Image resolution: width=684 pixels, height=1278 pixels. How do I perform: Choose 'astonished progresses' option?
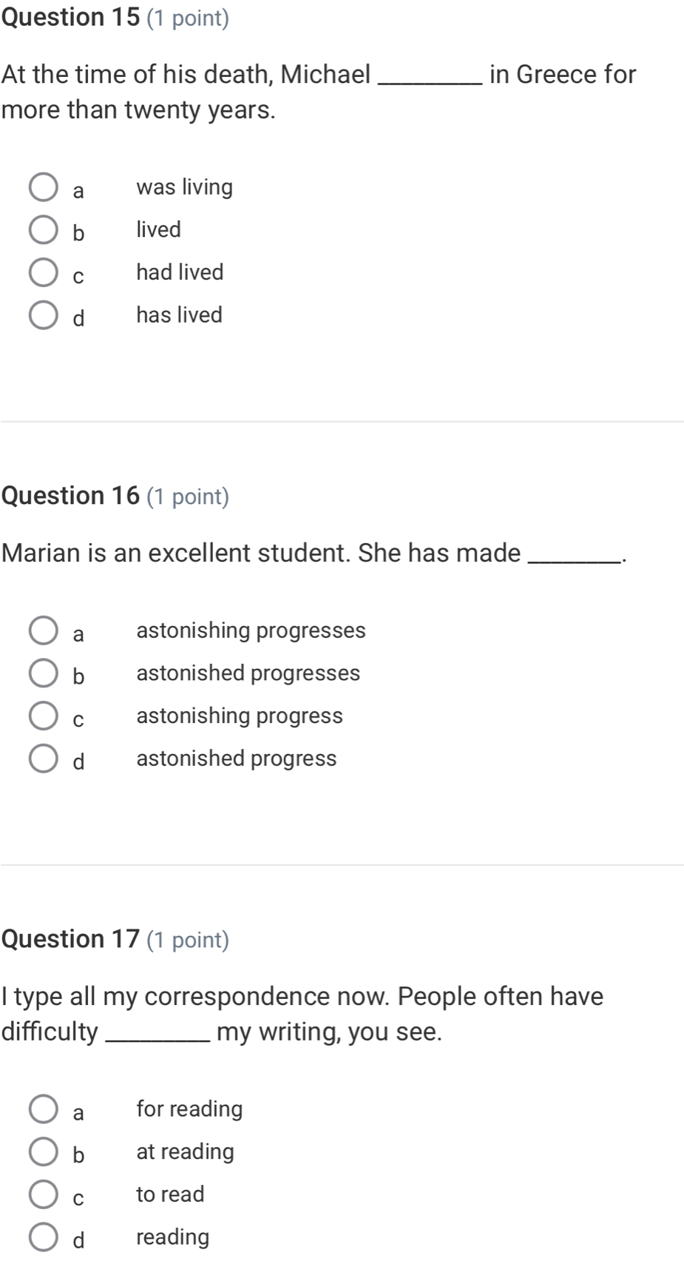tap(44, 673)
